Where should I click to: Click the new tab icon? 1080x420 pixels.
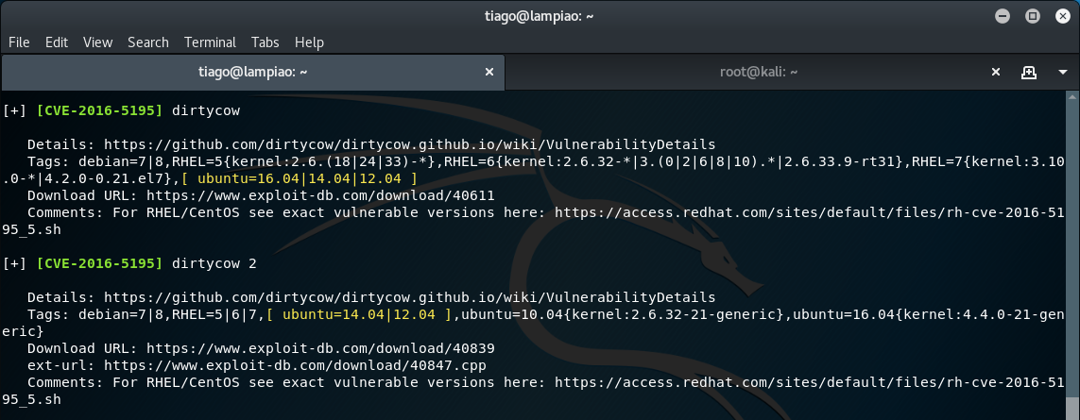1029,73
